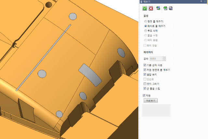Click the floppy disk save icon
Viewport: 208px width, 139px height.
point(171,8)
